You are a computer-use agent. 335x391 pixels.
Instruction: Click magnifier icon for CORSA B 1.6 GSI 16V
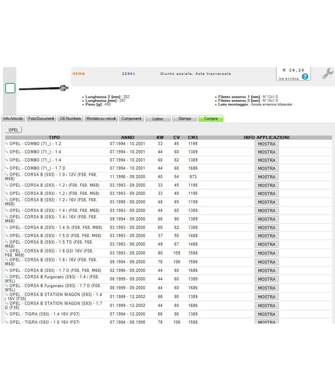[7, 251]
